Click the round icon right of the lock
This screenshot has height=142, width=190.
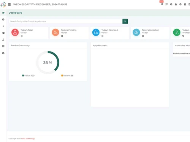pos(180,4)
